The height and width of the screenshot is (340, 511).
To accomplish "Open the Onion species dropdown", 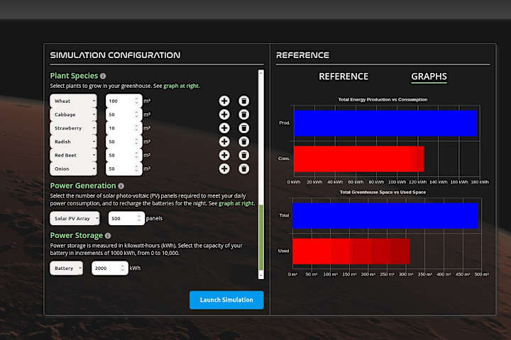I will coord(73,169).
